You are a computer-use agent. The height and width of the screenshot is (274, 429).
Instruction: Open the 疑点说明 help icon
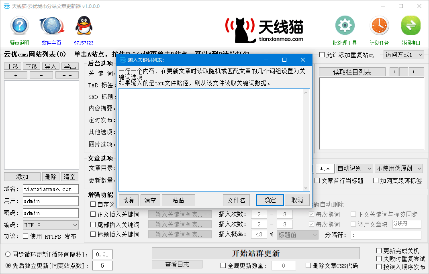click(19, 25)
